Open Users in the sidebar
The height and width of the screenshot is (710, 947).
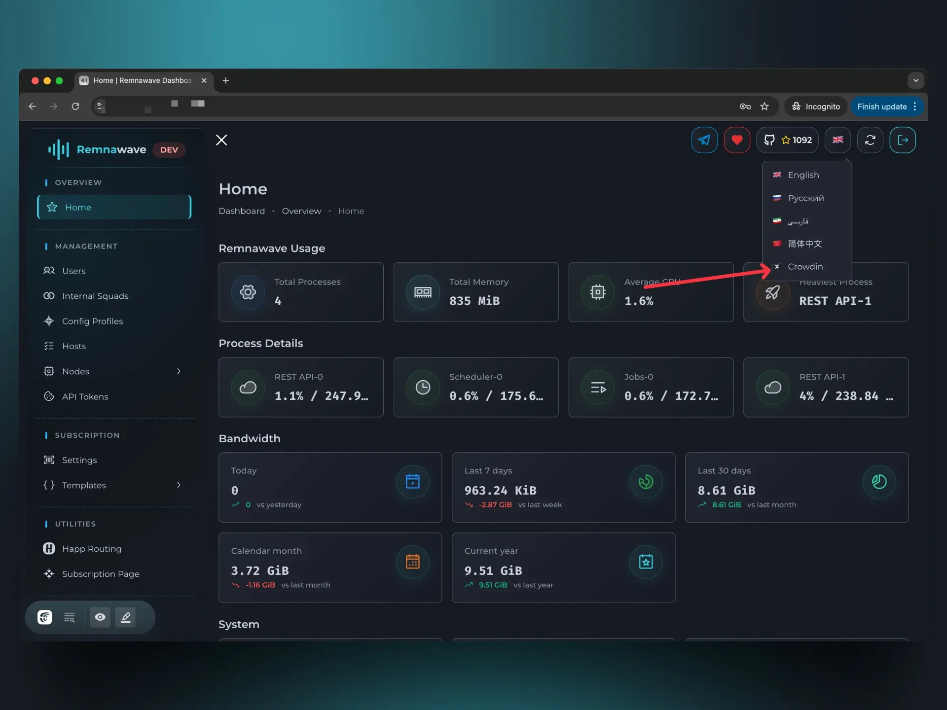73,271
